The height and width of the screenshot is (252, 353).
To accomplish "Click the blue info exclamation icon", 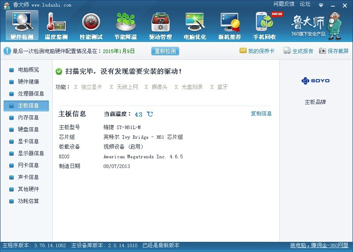I will tap(7, 51).
